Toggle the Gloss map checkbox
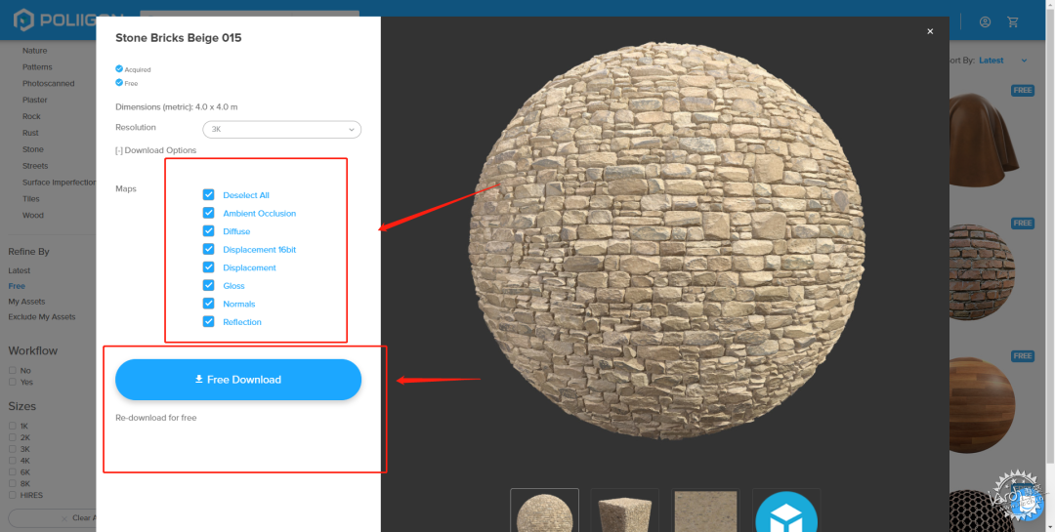1055x532 pixels. pos(209,286)
